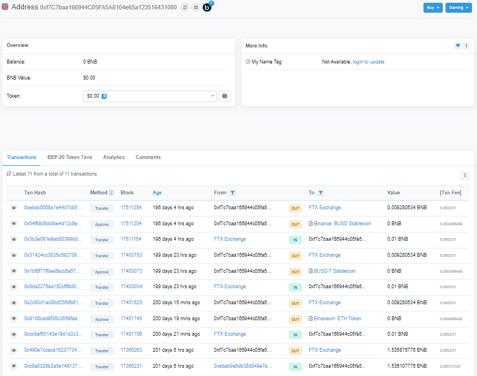
Task: Click the black Blockscan chat icon
Action: [208, 8]
